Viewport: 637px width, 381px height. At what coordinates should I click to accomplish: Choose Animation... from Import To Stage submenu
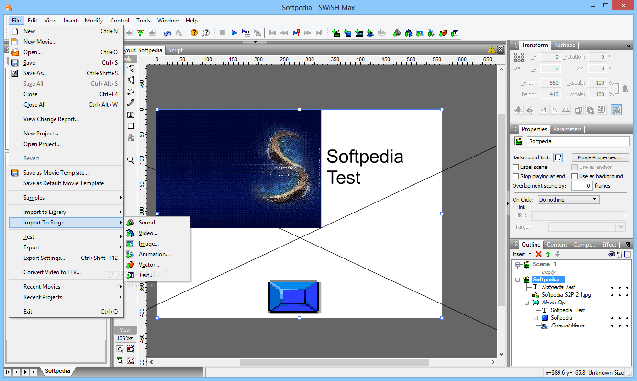click(x=157, y=254)
